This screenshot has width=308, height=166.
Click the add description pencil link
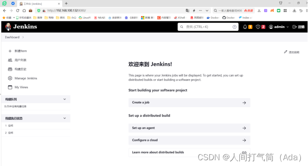[292, 52]
